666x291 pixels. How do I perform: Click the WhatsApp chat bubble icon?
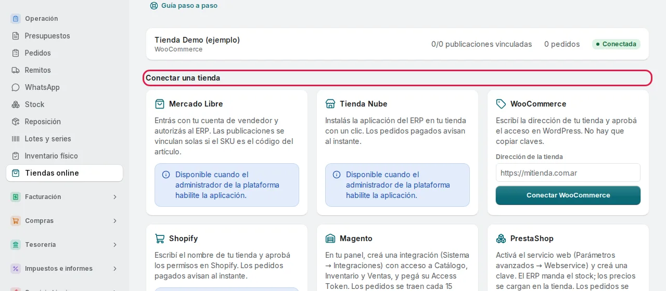point(16,87)
